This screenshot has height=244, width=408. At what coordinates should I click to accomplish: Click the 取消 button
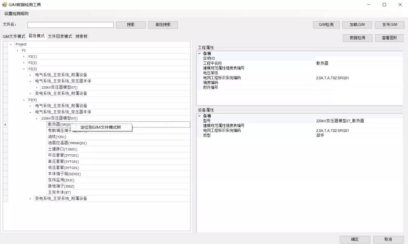pos(388,239)
